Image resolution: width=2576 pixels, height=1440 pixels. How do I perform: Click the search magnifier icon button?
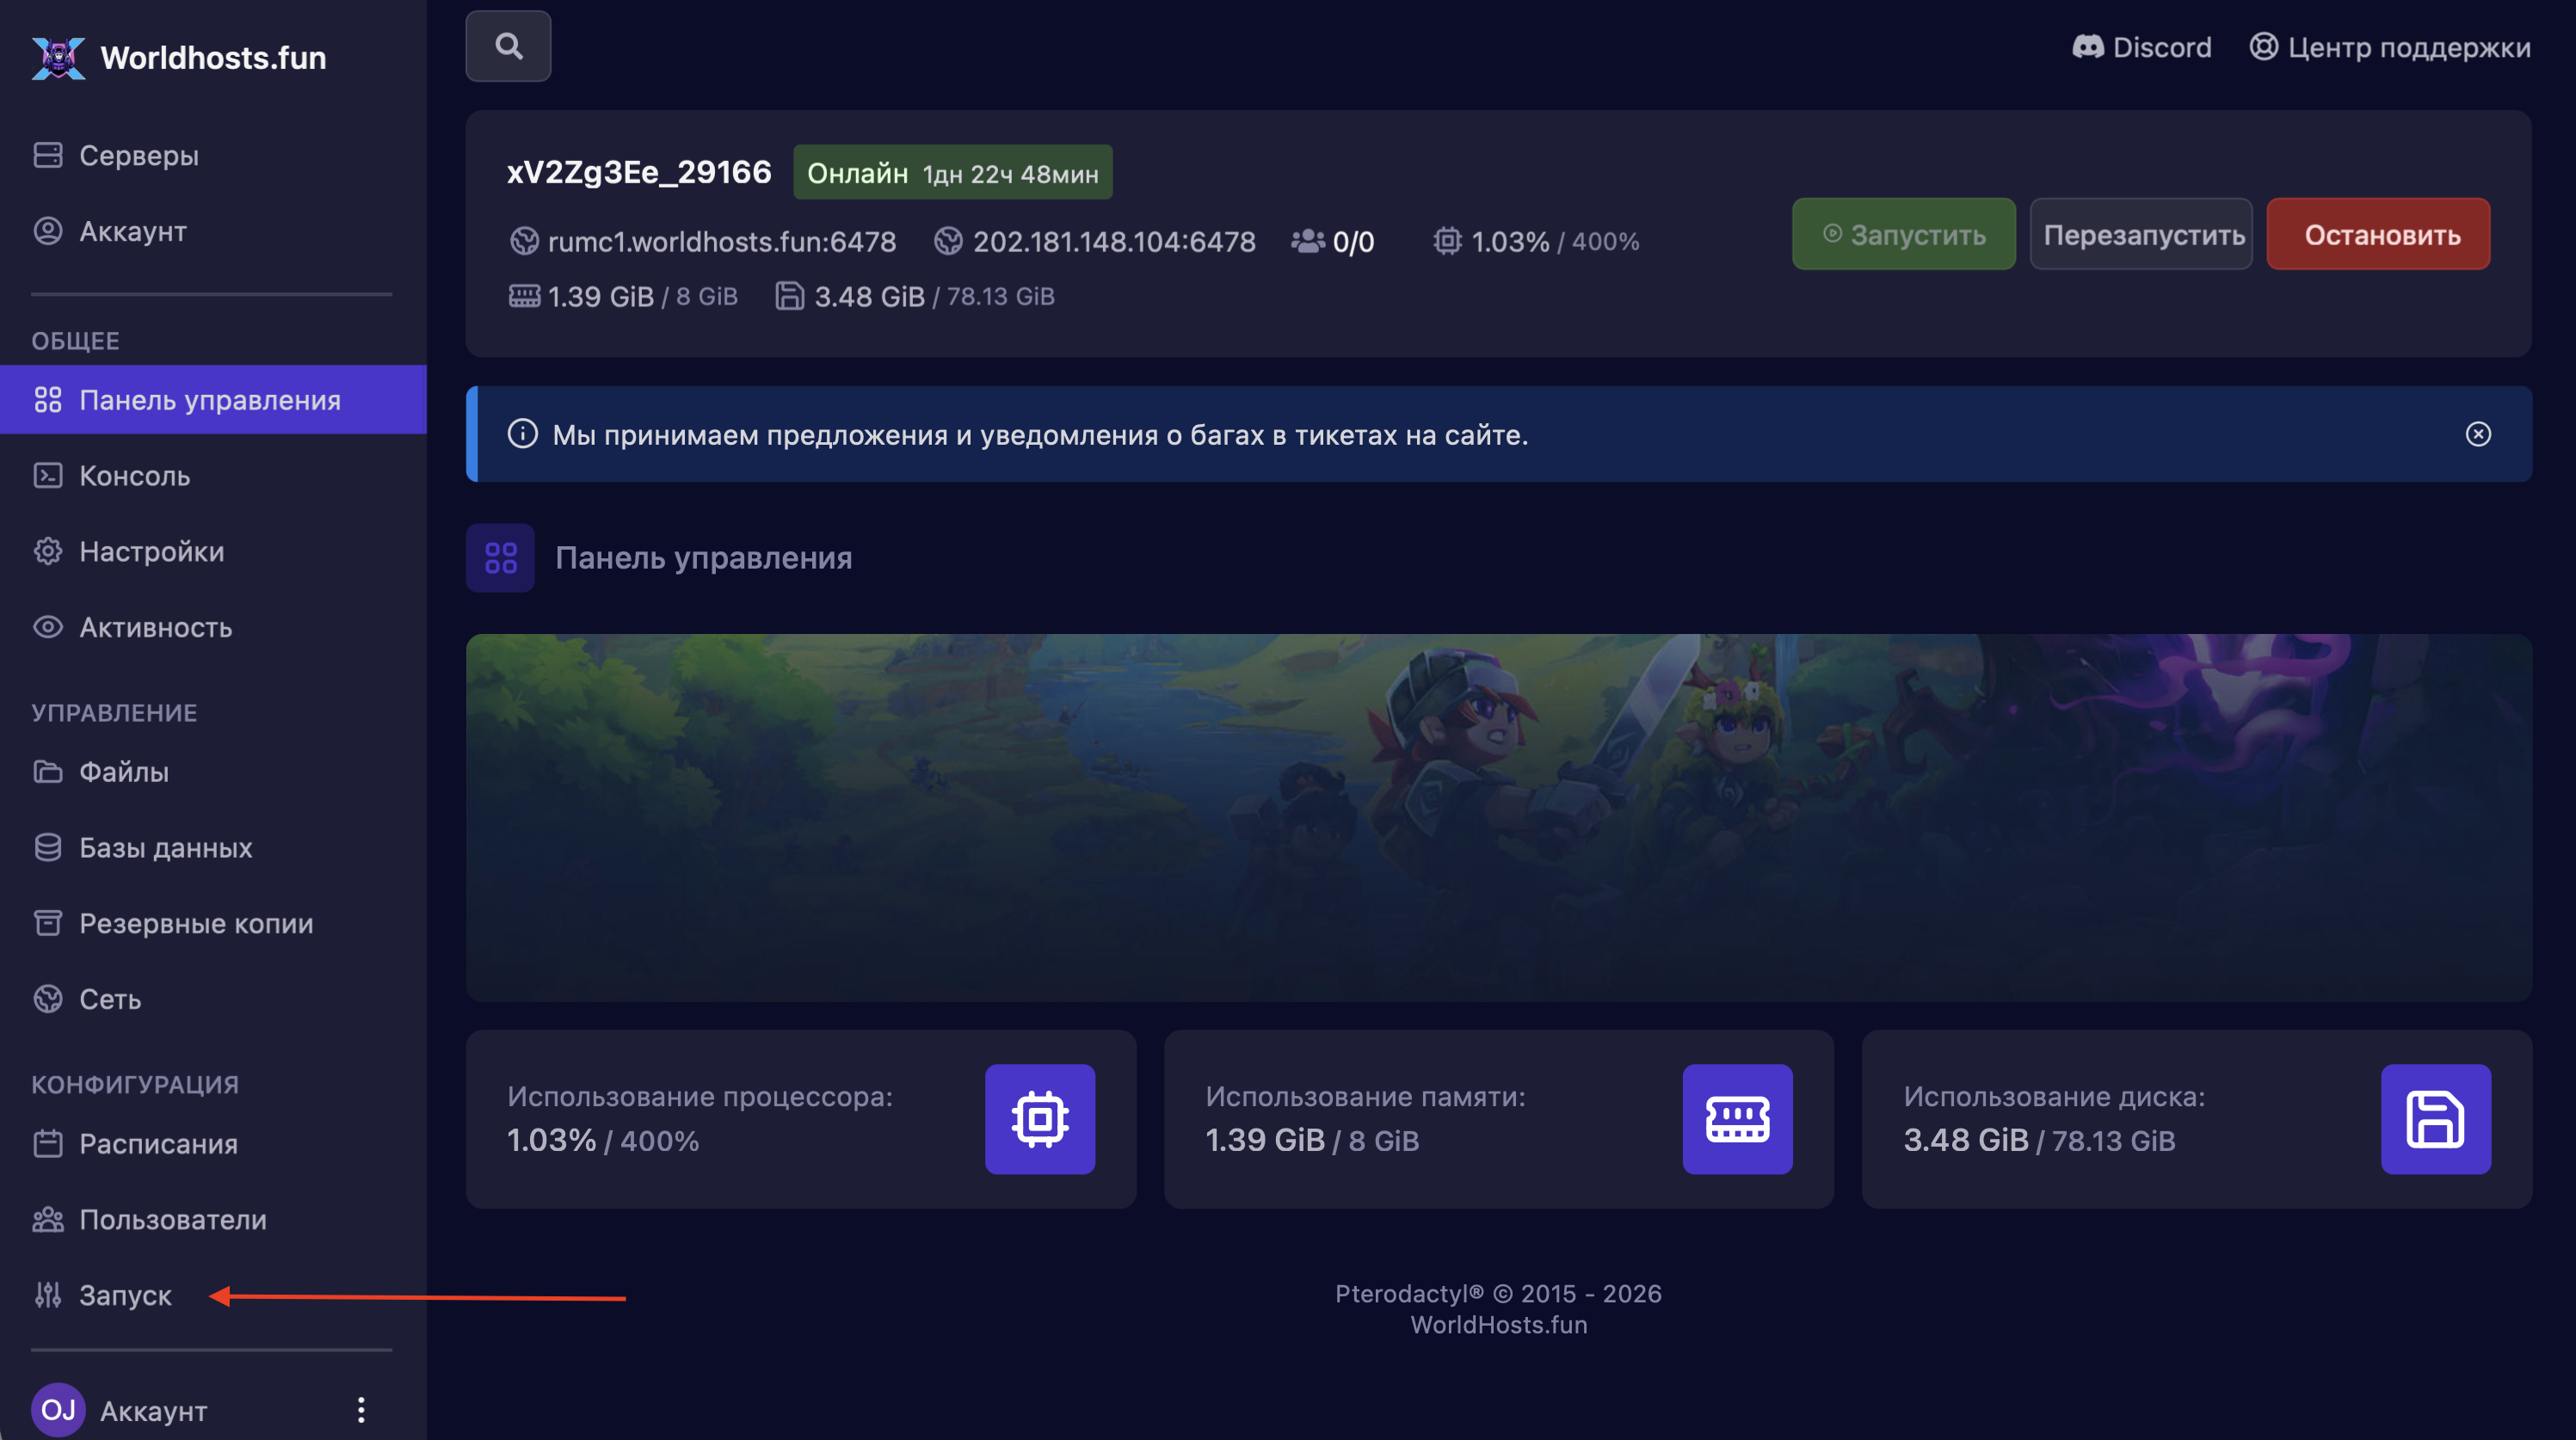pos(508,46)
